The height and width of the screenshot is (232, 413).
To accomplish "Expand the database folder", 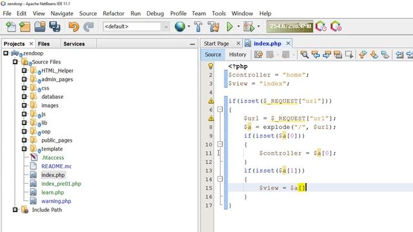I will 24,97.
